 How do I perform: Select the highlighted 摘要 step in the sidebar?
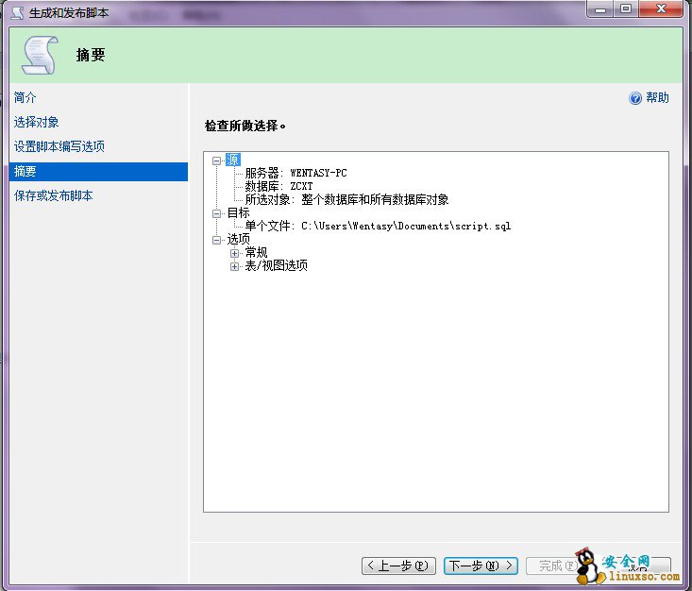[25, 171]
